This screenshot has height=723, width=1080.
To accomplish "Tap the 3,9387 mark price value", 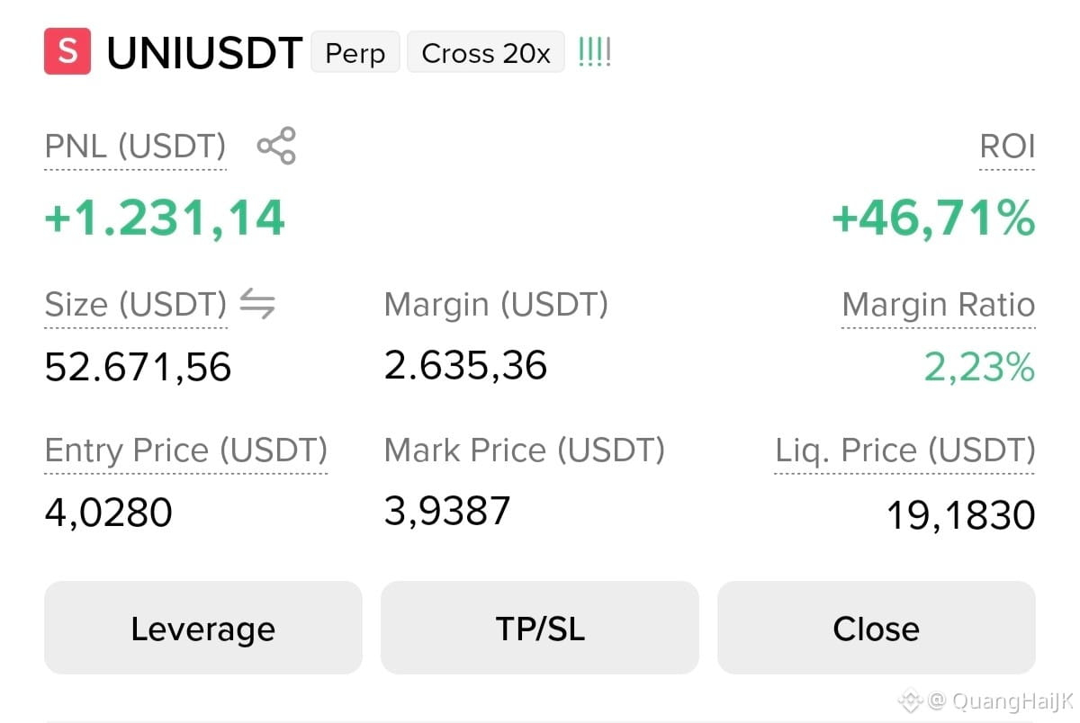I will (x=447, y=511).
